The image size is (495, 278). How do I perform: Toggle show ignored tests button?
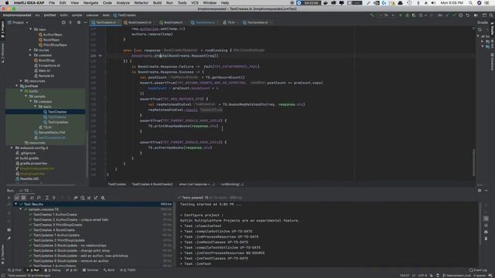(23, 198)
